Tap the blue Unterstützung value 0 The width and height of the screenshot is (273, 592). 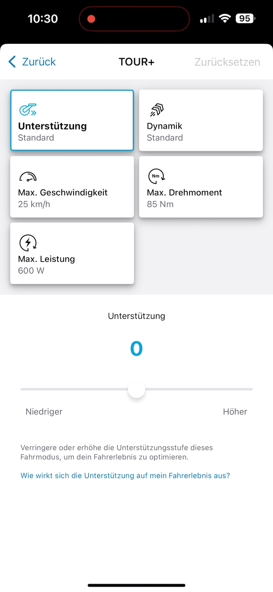136,349
